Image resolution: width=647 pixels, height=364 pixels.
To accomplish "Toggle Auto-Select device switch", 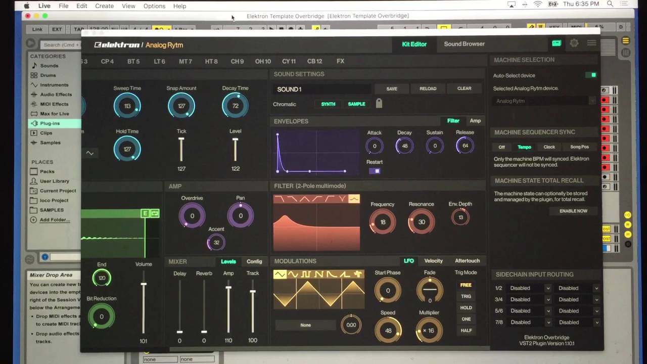I will coord(590,75).
